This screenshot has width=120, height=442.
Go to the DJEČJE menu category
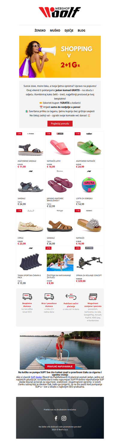pos(69,30)
